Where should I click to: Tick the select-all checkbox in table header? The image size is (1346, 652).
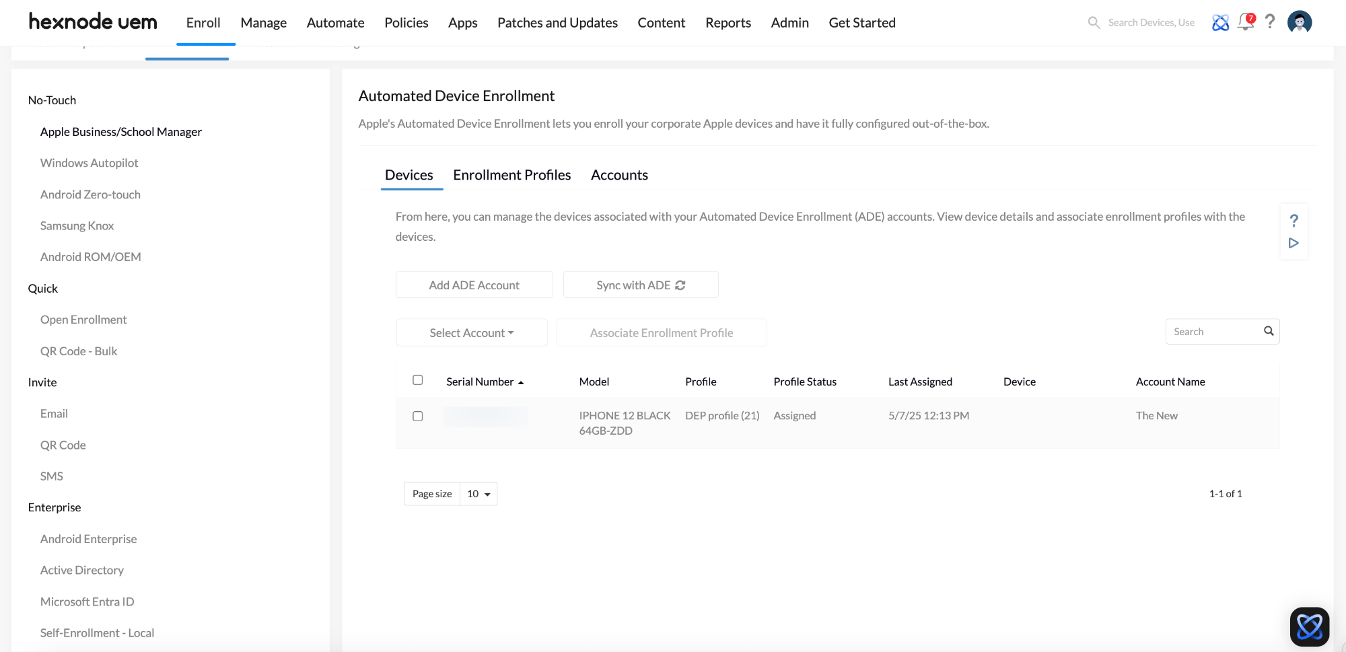tap(418, 380)
